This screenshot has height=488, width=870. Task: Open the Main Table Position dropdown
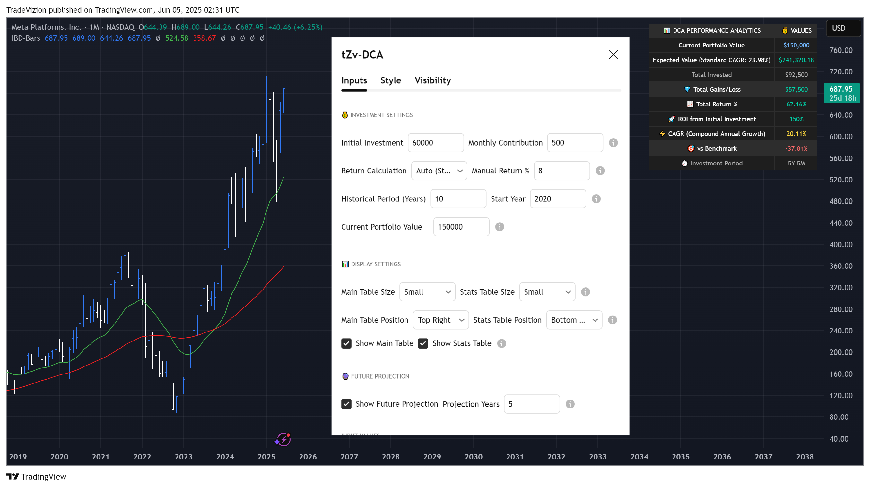pyautogui.click(x=440, y=320)
